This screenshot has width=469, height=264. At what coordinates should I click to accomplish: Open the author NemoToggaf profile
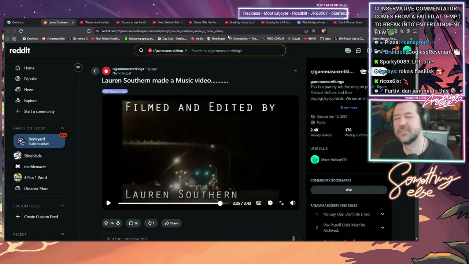pos(121,73)
